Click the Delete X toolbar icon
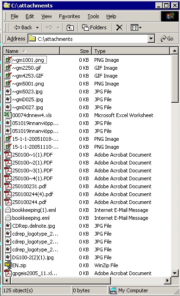180x296 pixels. (x=119, y=28)
